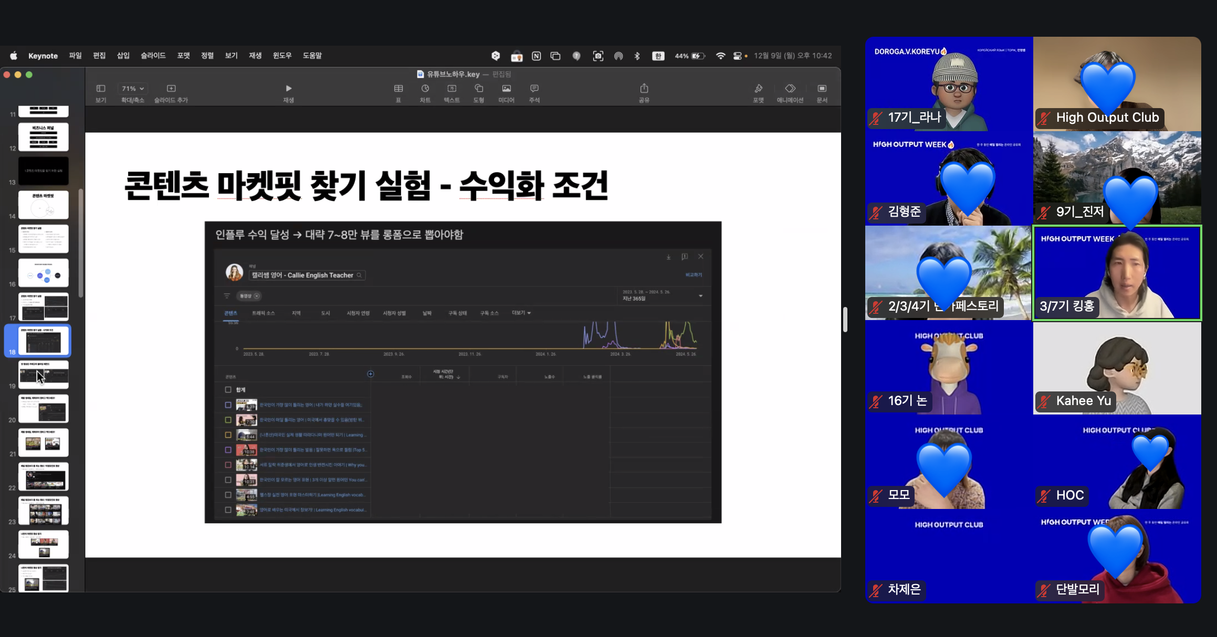Image resolution: width=1217 pixels, height=637 pixels.
Task: Click the 44% battery status
Action: 690,56
